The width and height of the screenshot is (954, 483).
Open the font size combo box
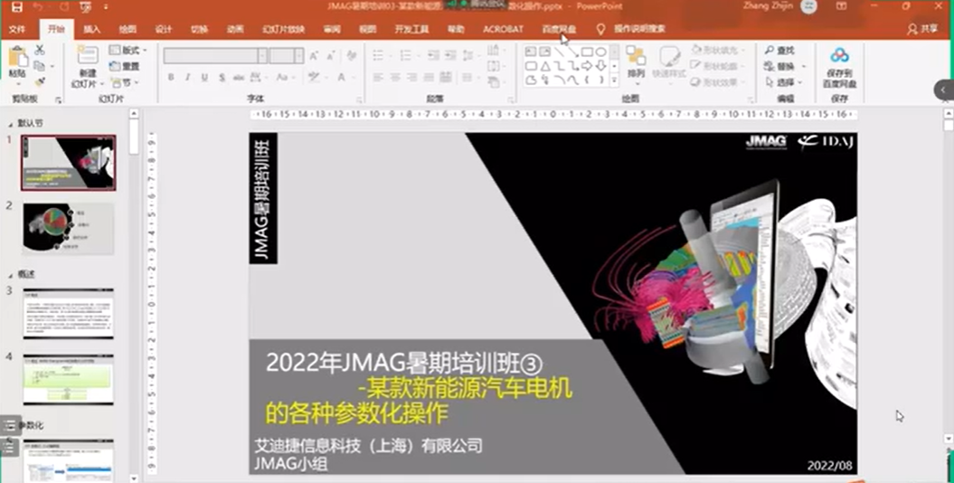click(287, 56)
